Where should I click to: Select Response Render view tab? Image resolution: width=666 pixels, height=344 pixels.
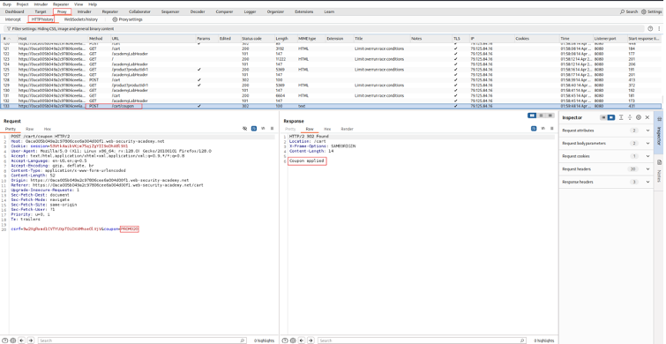point(347,129)
